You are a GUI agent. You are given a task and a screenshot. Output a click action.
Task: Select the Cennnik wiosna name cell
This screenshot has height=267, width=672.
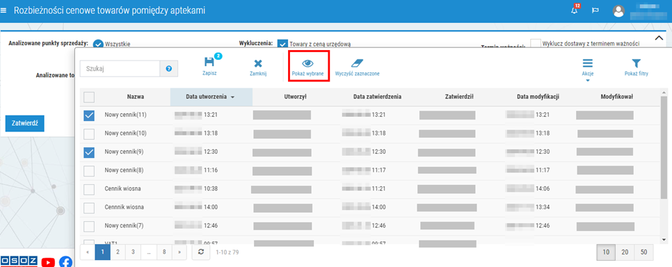pyautogui.click(x=124, y=207)
